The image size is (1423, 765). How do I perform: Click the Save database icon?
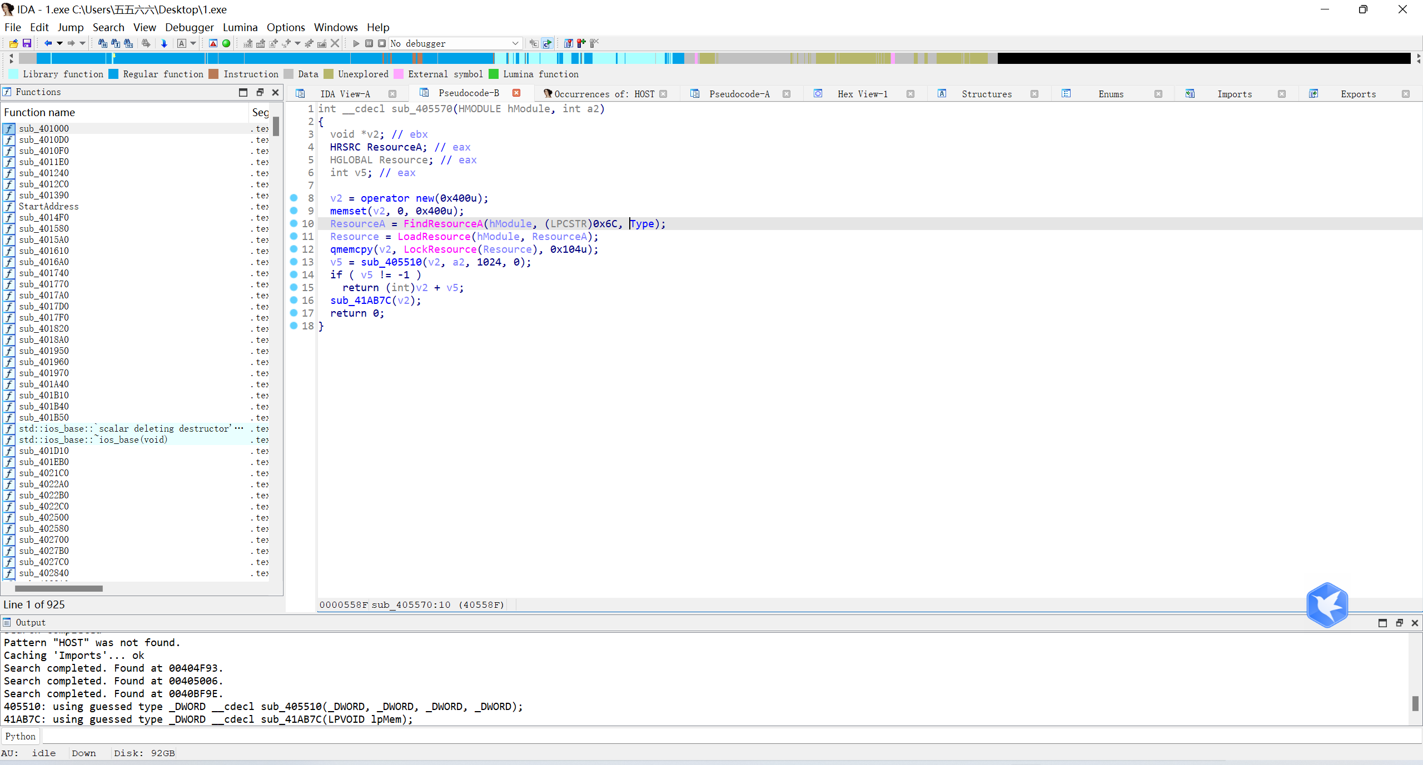tap(26, 43)
